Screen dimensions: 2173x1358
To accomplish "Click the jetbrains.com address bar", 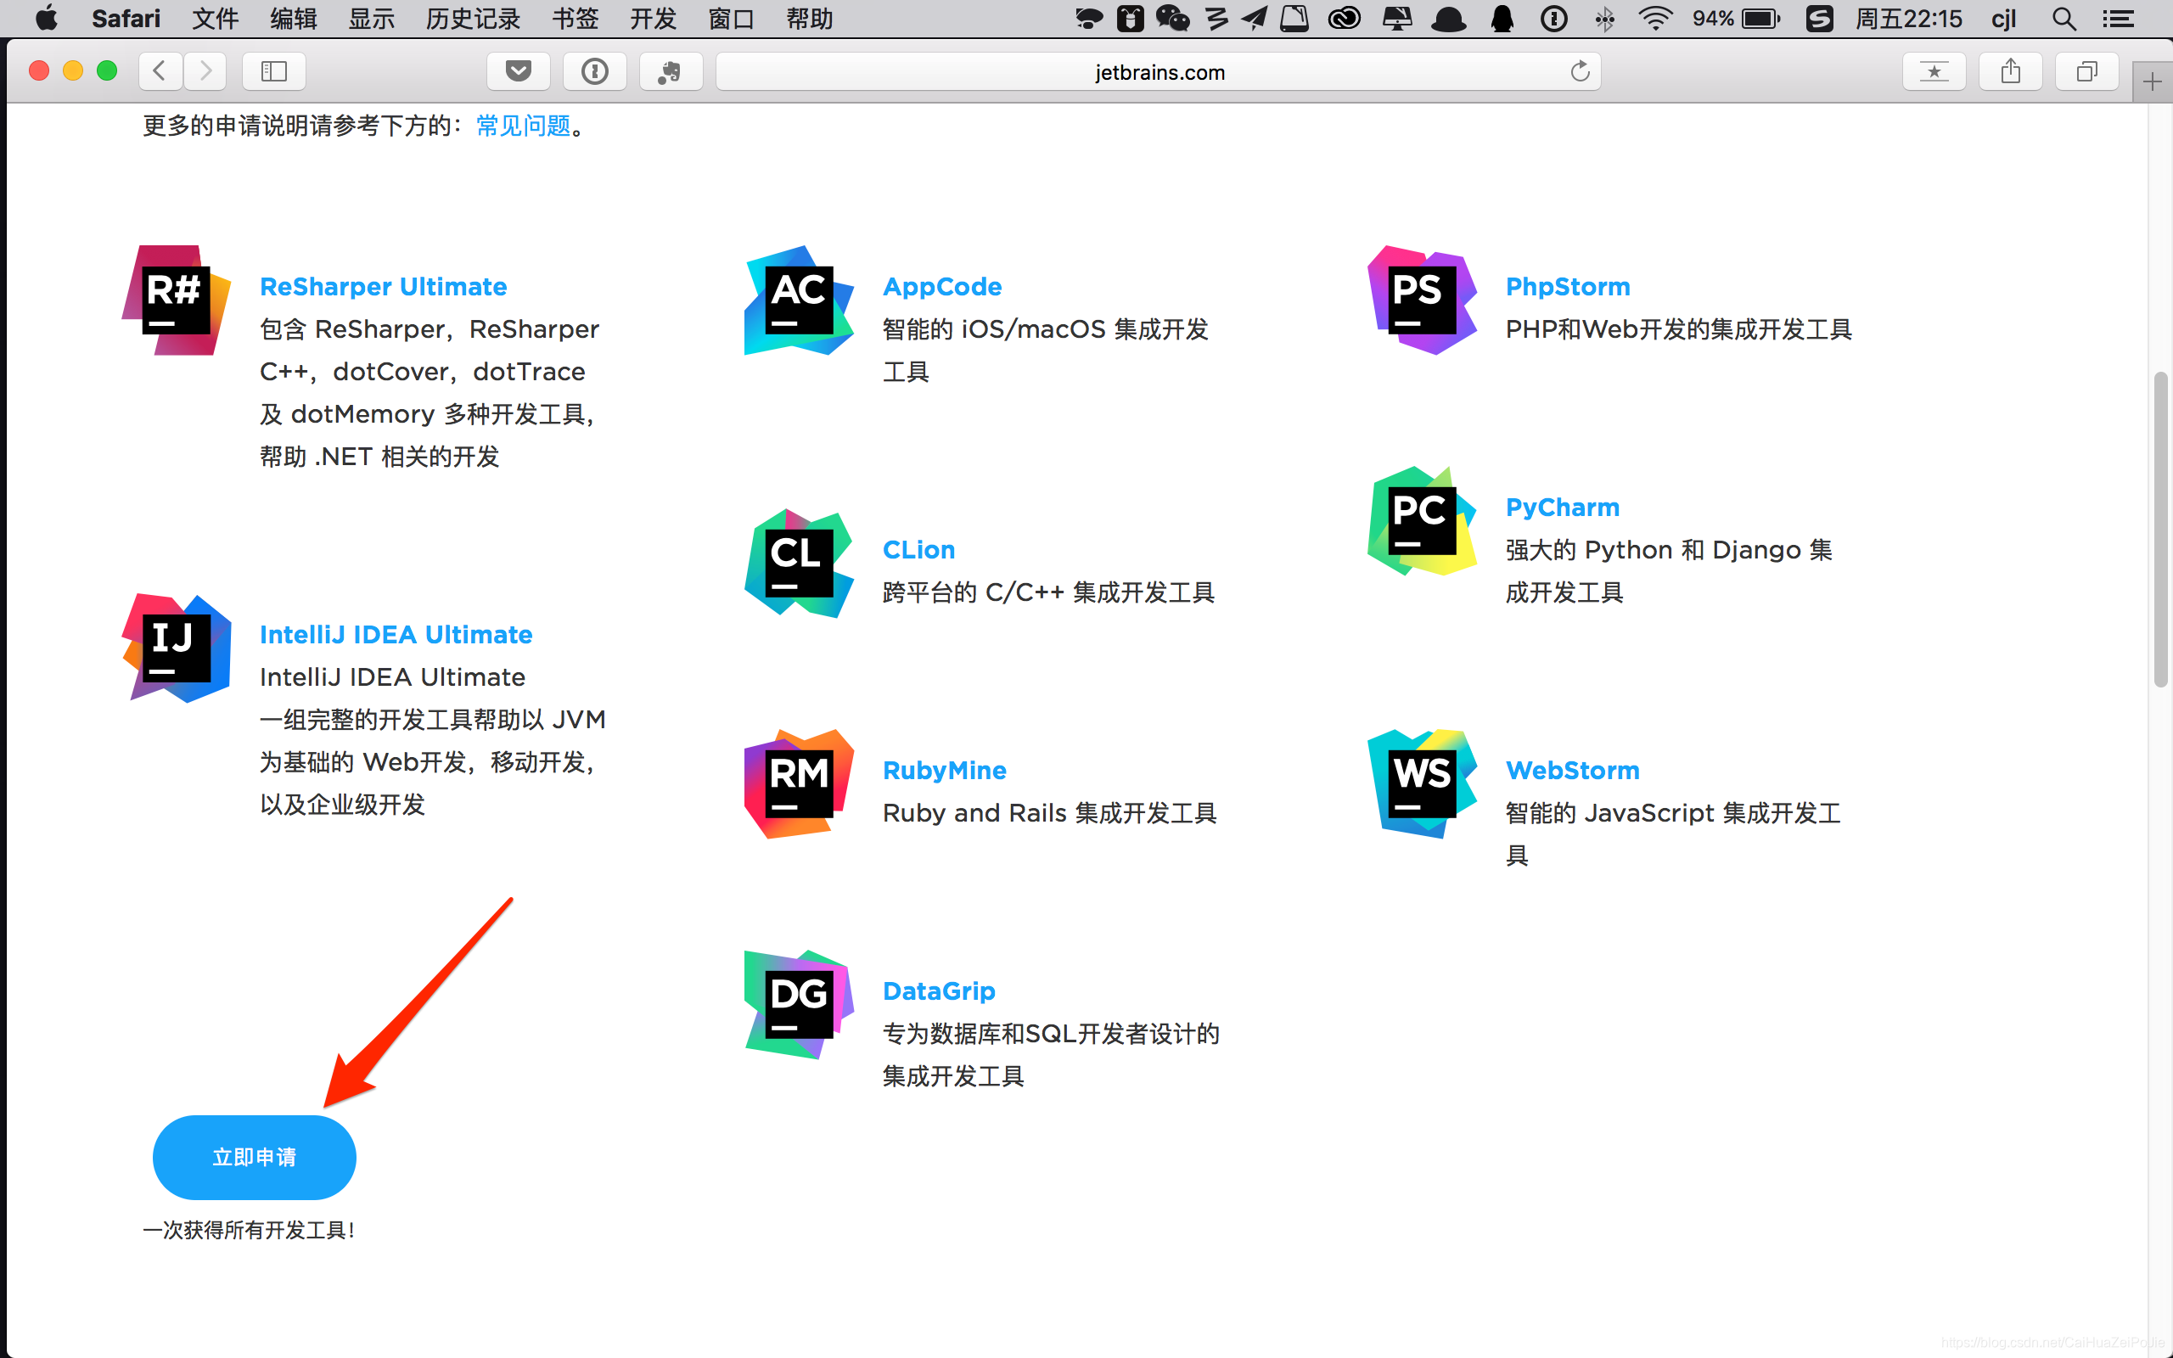I will 1159,71.
